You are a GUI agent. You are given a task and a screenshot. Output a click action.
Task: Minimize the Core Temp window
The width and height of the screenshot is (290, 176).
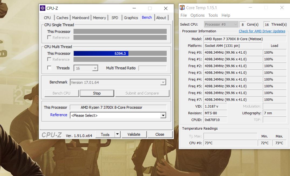(250, 8)
